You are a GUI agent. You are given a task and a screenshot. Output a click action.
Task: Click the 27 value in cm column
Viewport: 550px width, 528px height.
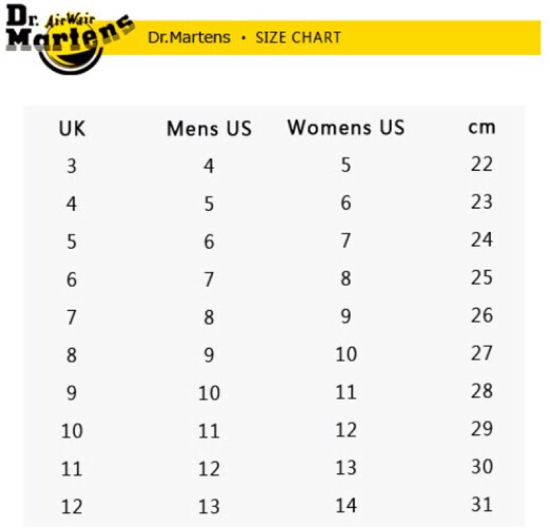(482, 353)
